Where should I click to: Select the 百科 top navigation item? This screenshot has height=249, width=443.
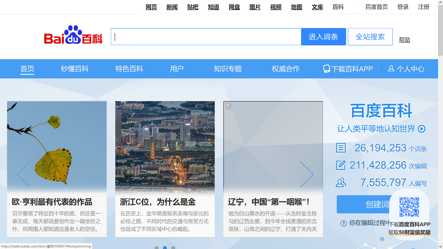pyautogui.click(x=338, y=7)
